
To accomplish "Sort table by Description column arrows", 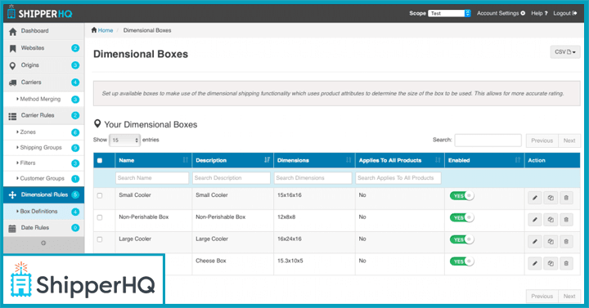I will pos(267,160).
